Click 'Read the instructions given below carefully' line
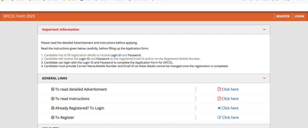Viewport: 308px width, 128px height. coord(95,48)
